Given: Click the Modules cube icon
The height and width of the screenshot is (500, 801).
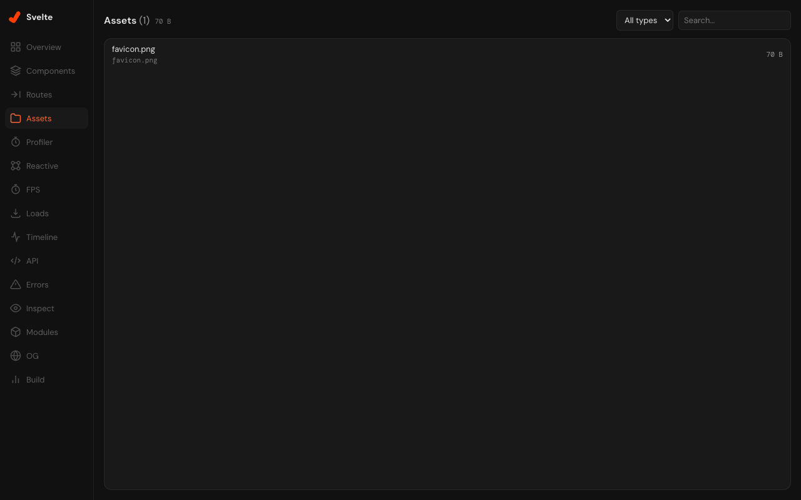Looking at the screenshot, I should (x=16, y=332).
